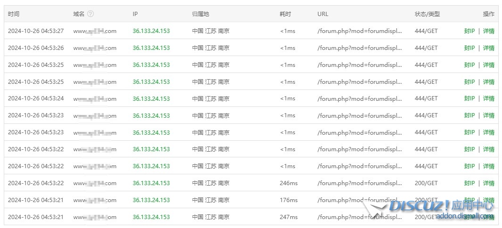Screen dimensions: 502x228
Task: Click the IP address in the 247ms row
Action: click(x=151, y=217)
